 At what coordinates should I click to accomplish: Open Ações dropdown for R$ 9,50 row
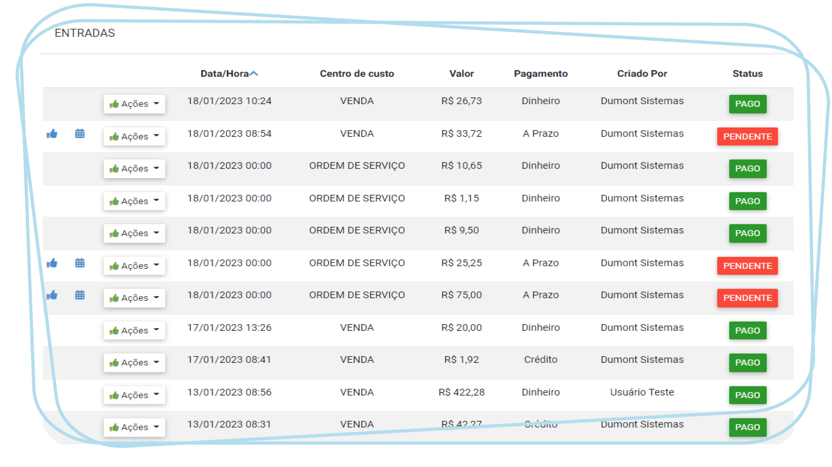[134, 233]
